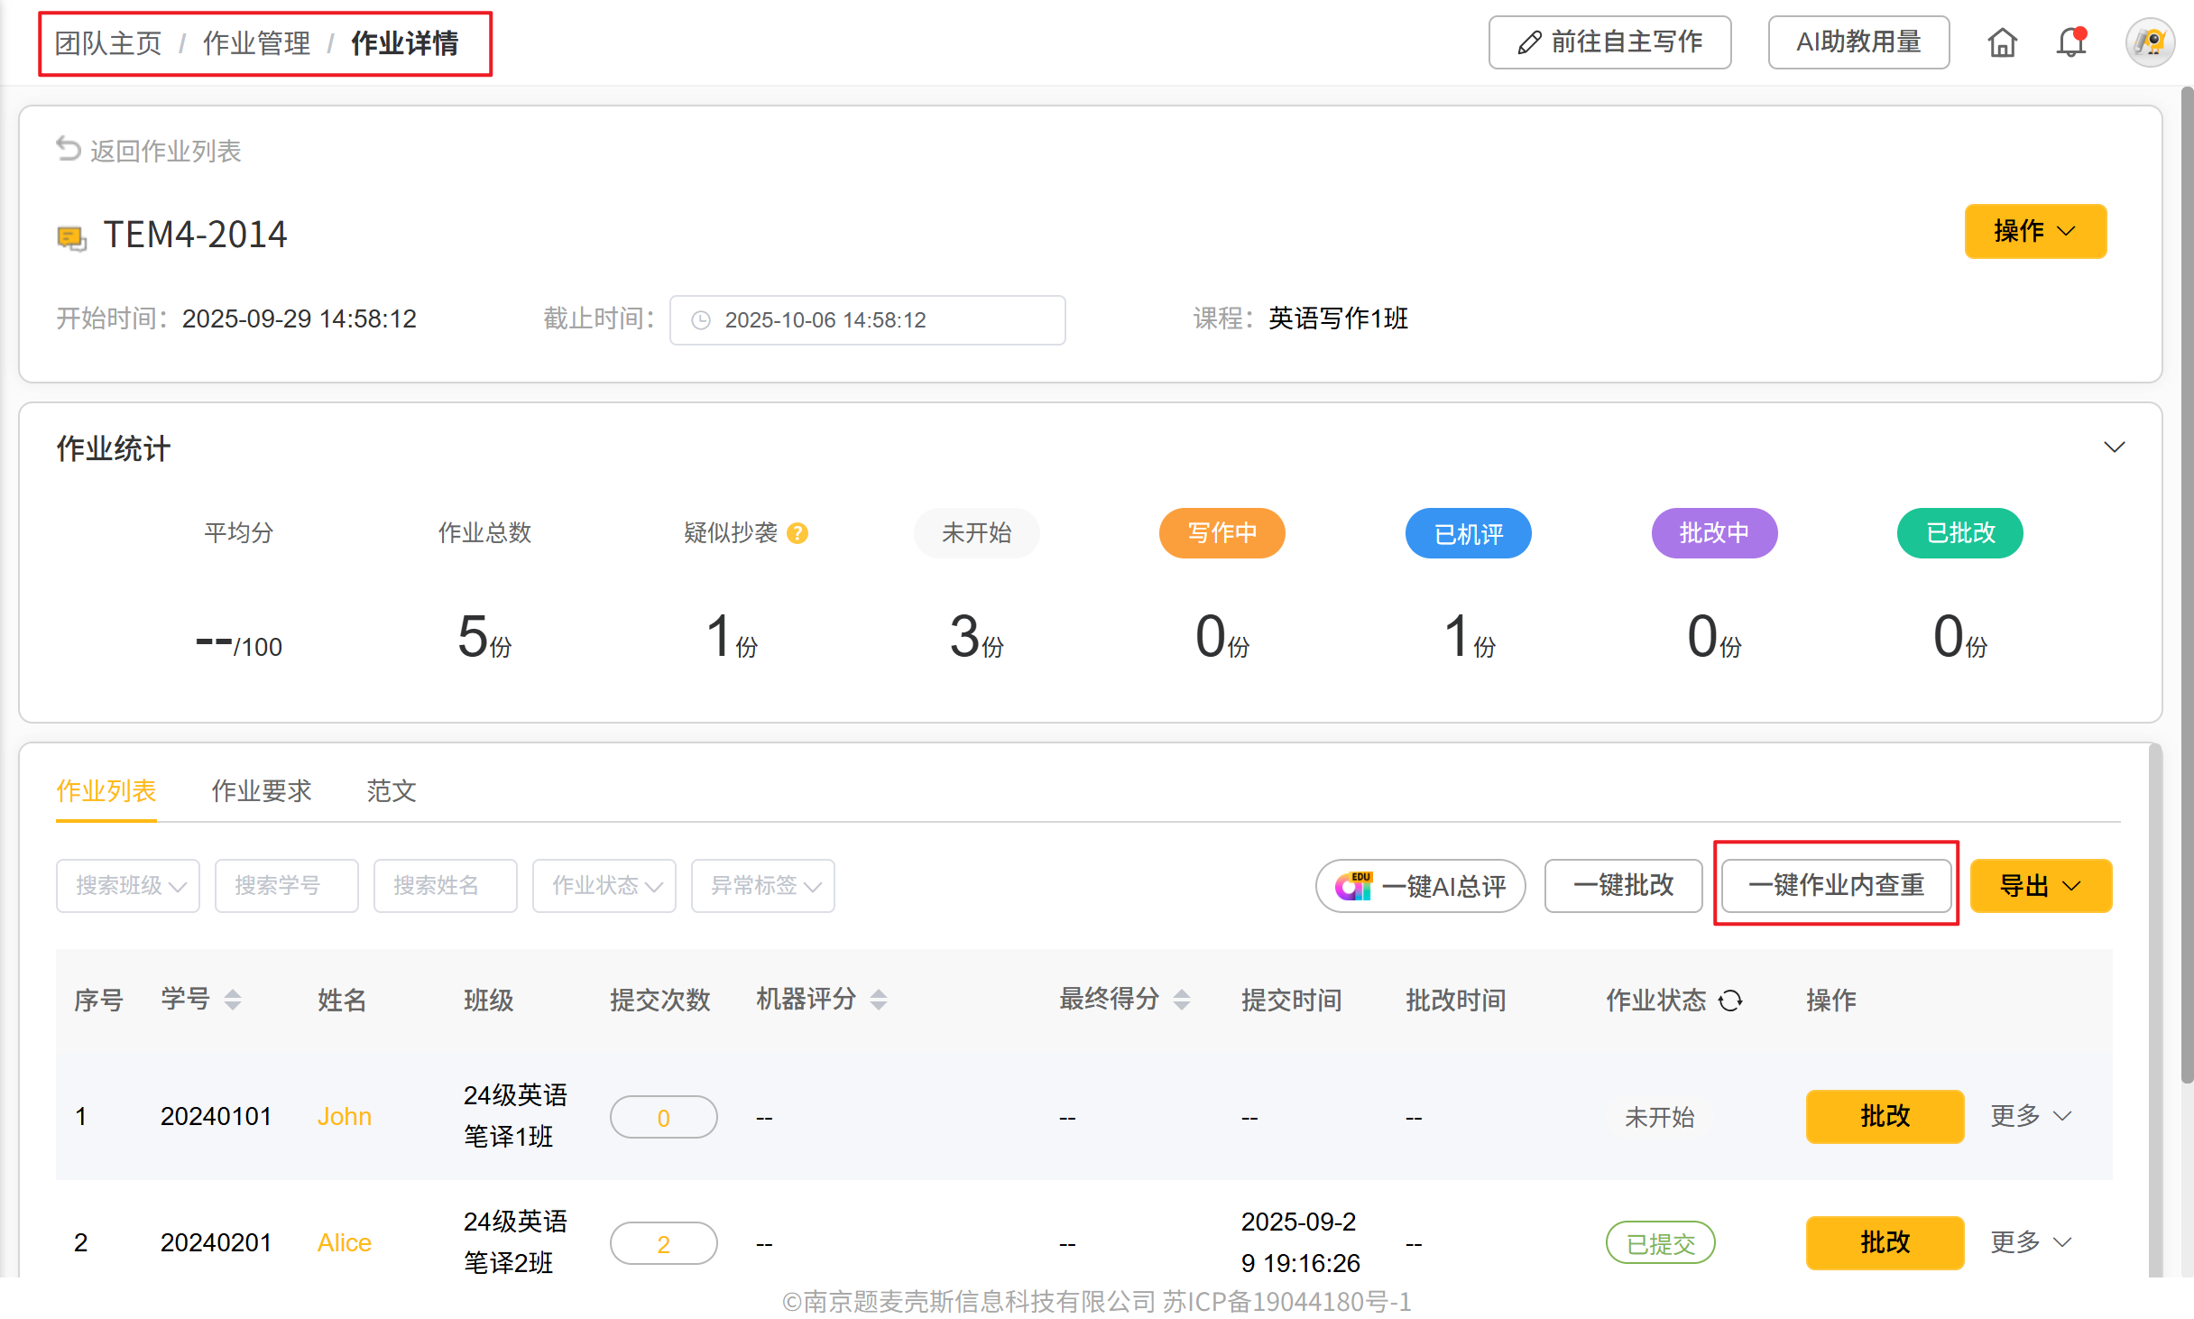2194x1319 pixels.
Task: Sort by 最终得分 column arrows
Action: tap(1182, 1000)
